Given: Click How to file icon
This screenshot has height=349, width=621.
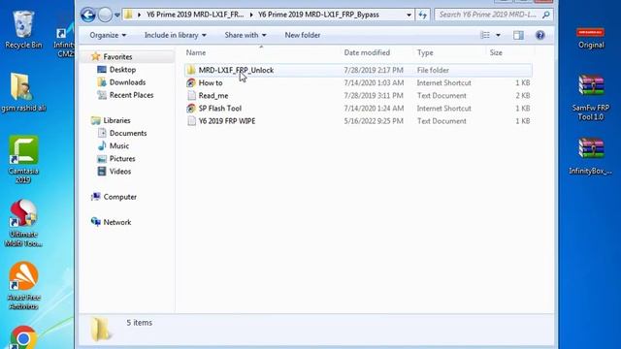Looking at the screenshot, I should tap(191, 82).
